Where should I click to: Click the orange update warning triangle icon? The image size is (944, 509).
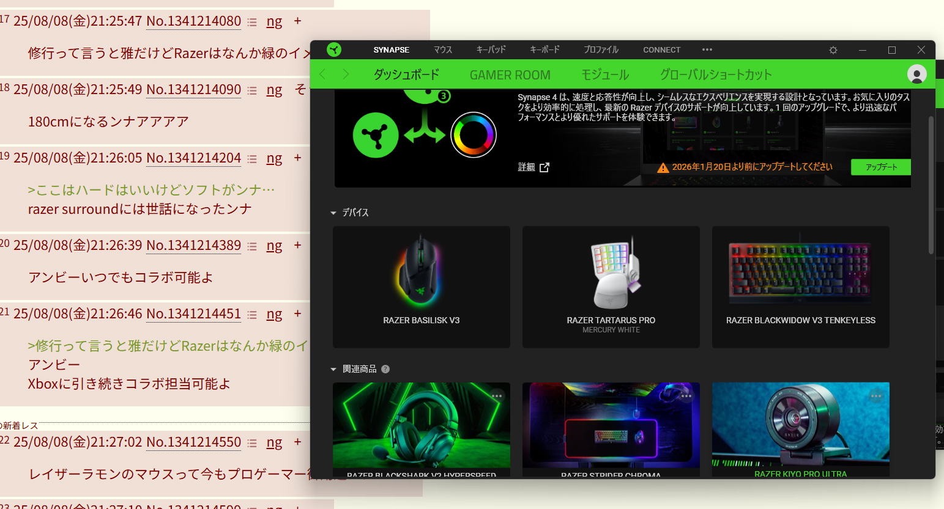(x=663, y=167)
